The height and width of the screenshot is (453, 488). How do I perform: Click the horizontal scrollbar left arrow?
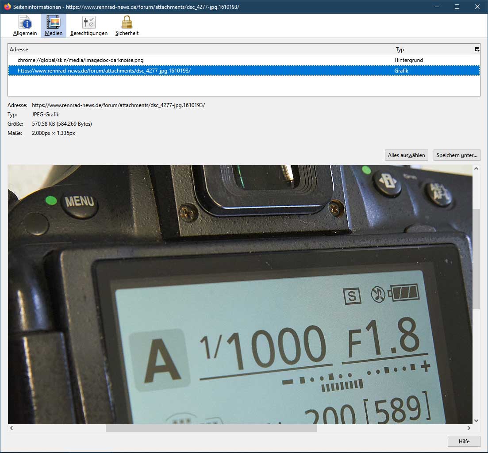[12, 428]
